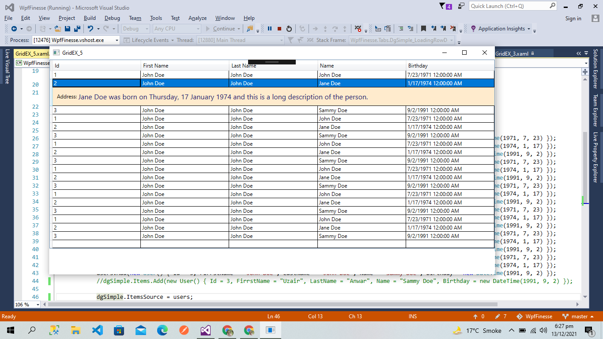Screen dimensions: 603x339
Task: Sort by the Birthday column header
Action: (x=450, y=66)
